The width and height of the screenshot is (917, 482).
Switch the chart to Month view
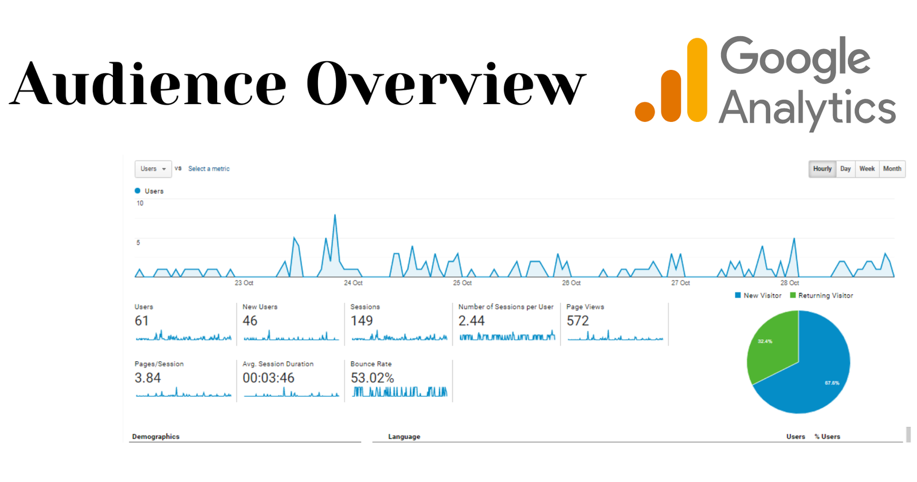[892, 169]
